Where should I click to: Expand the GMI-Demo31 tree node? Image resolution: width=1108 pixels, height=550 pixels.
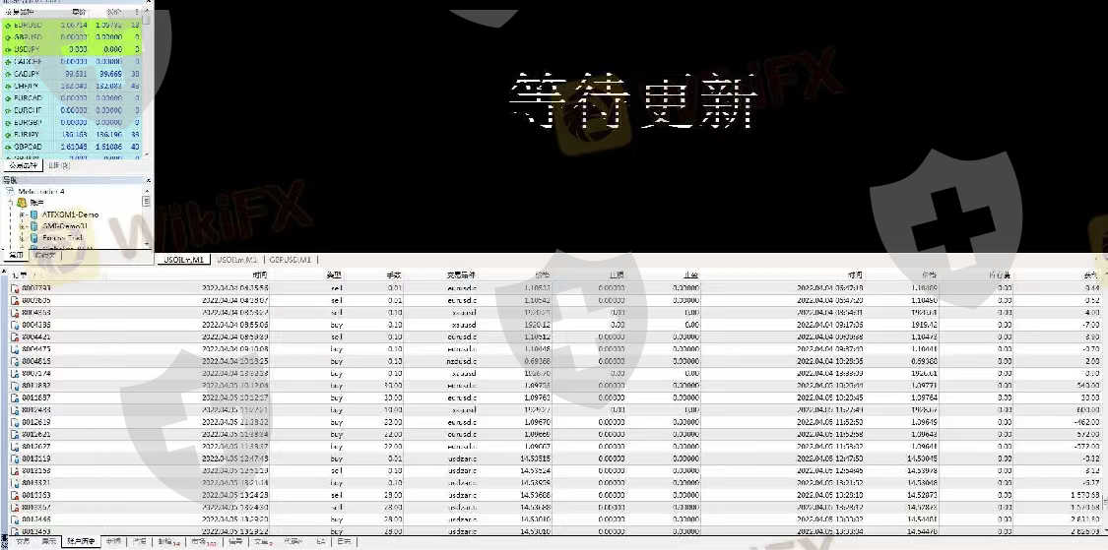pos(23,226)
